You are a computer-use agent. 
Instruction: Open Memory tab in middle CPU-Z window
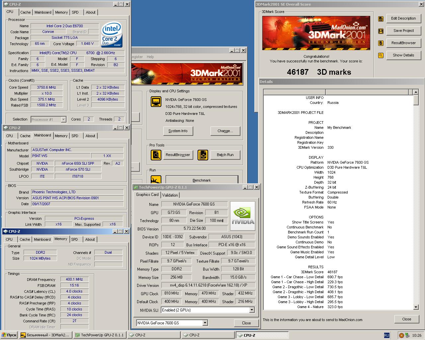pos(61,136)
